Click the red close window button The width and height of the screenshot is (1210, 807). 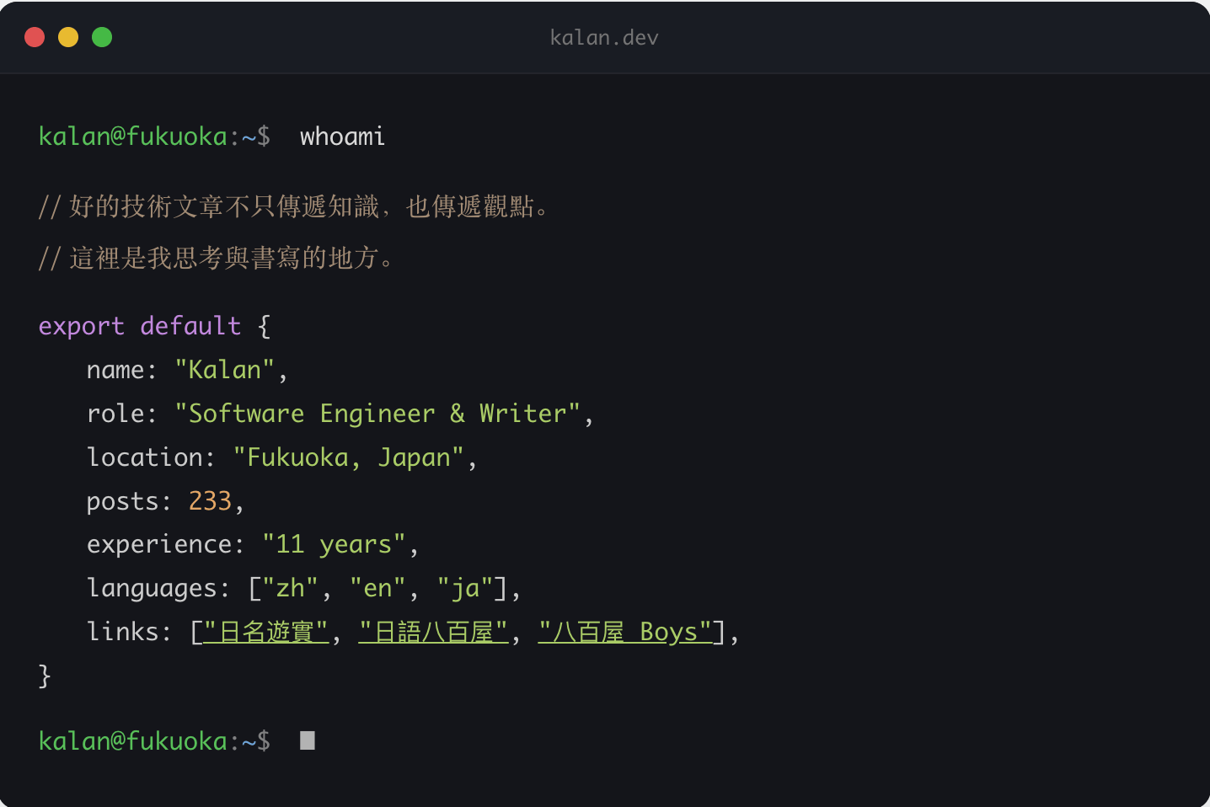(x=35, y=37)
